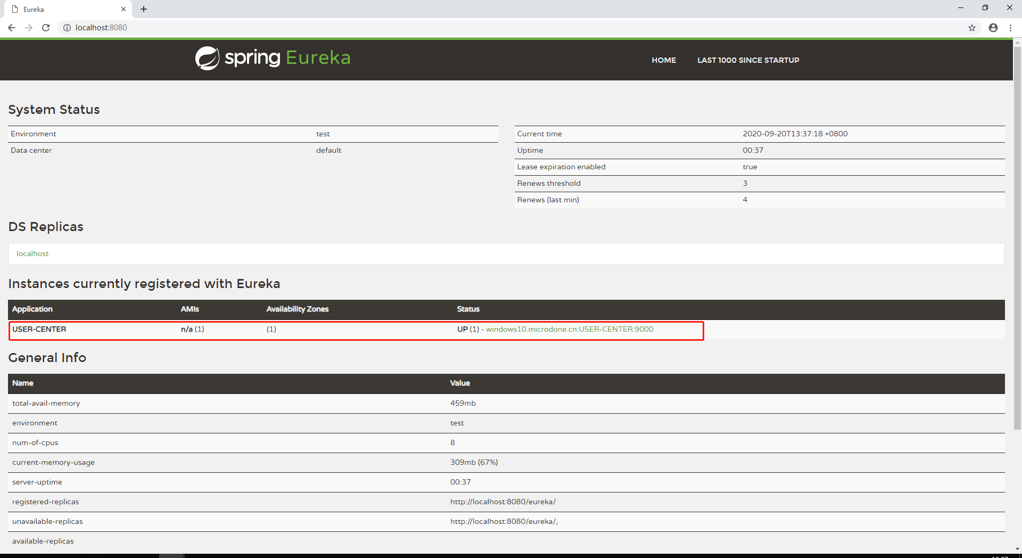
Task: Bookmark this page with the star icon
Action: coord(972,28)
